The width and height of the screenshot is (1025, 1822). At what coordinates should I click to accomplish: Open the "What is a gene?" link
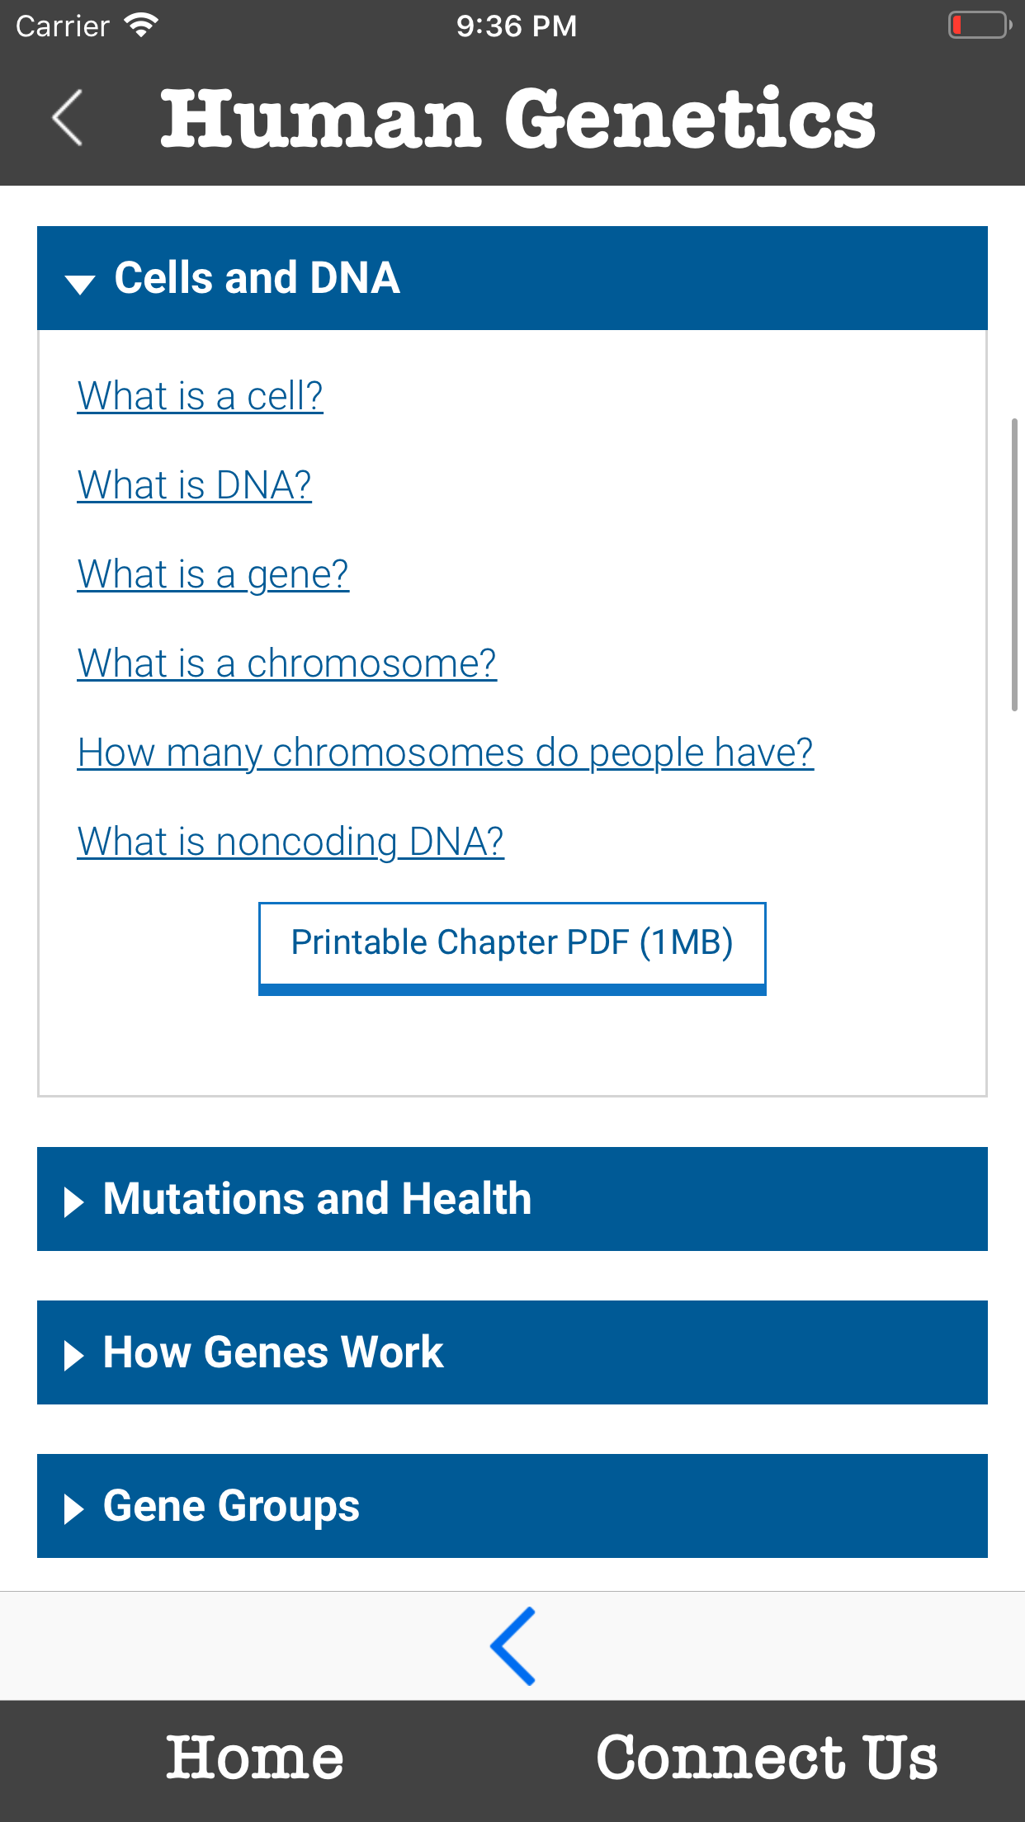tap(213, 574)
